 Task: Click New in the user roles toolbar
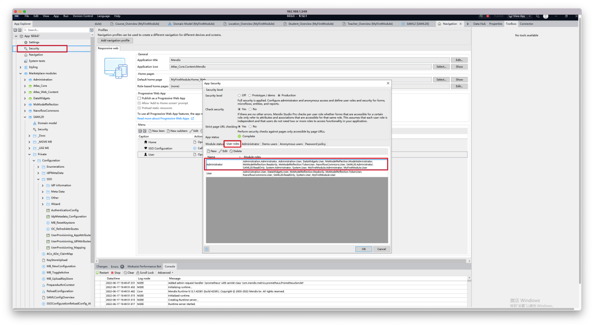(212, 151)
